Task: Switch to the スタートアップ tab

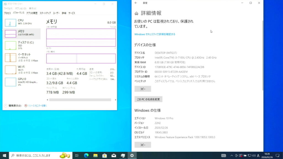Action: (45, 13)
